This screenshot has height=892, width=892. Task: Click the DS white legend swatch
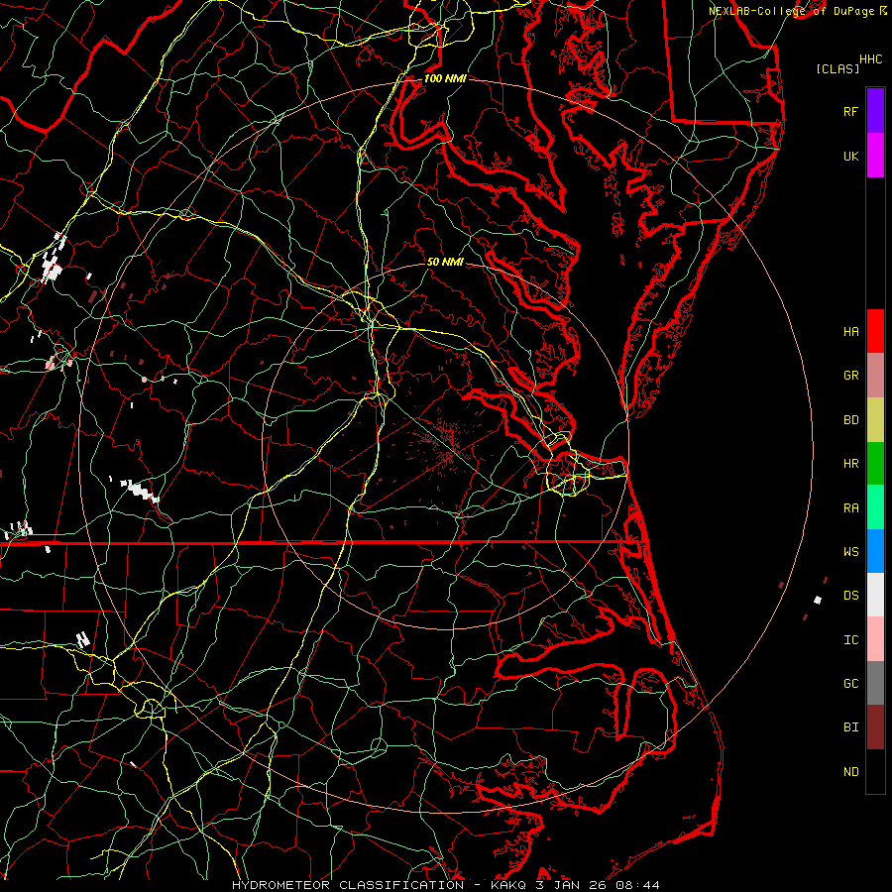tap(875, 595)
